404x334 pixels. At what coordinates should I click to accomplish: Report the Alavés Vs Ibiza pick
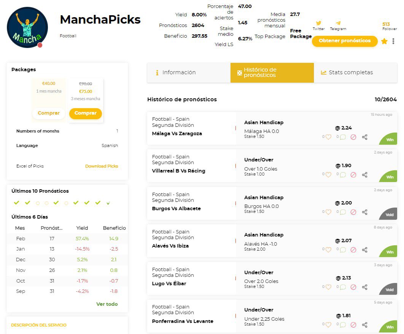pos(353,250)
